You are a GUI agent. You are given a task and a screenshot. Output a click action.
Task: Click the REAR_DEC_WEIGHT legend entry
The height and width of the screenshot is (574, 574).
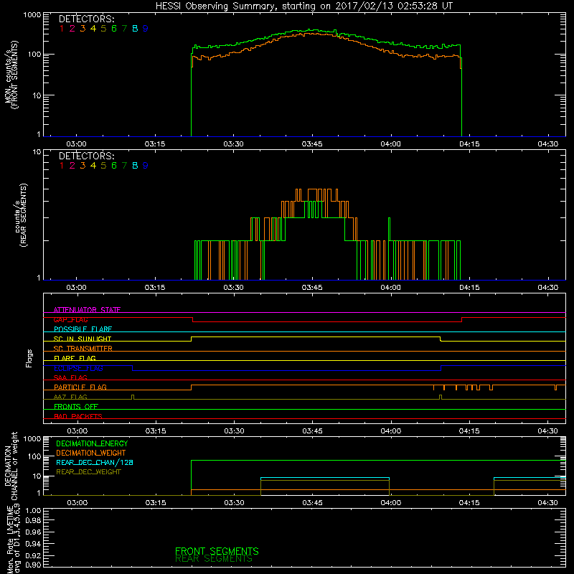[x=88, y=472]
